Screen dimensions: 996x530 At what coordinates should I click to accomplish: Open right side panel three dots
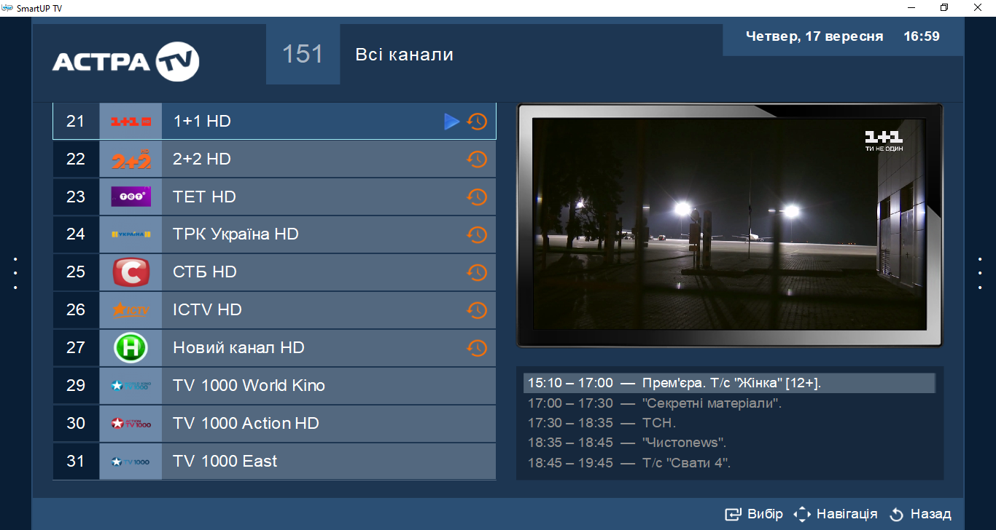coord(980,273)
